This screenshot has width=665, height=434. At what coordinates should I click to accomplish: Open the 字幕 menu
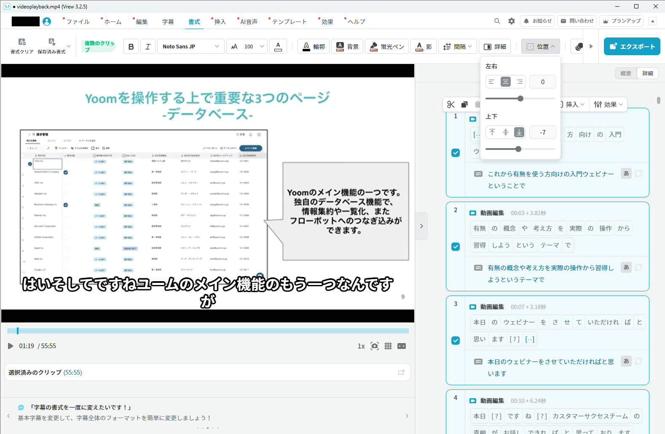point(168,21)
